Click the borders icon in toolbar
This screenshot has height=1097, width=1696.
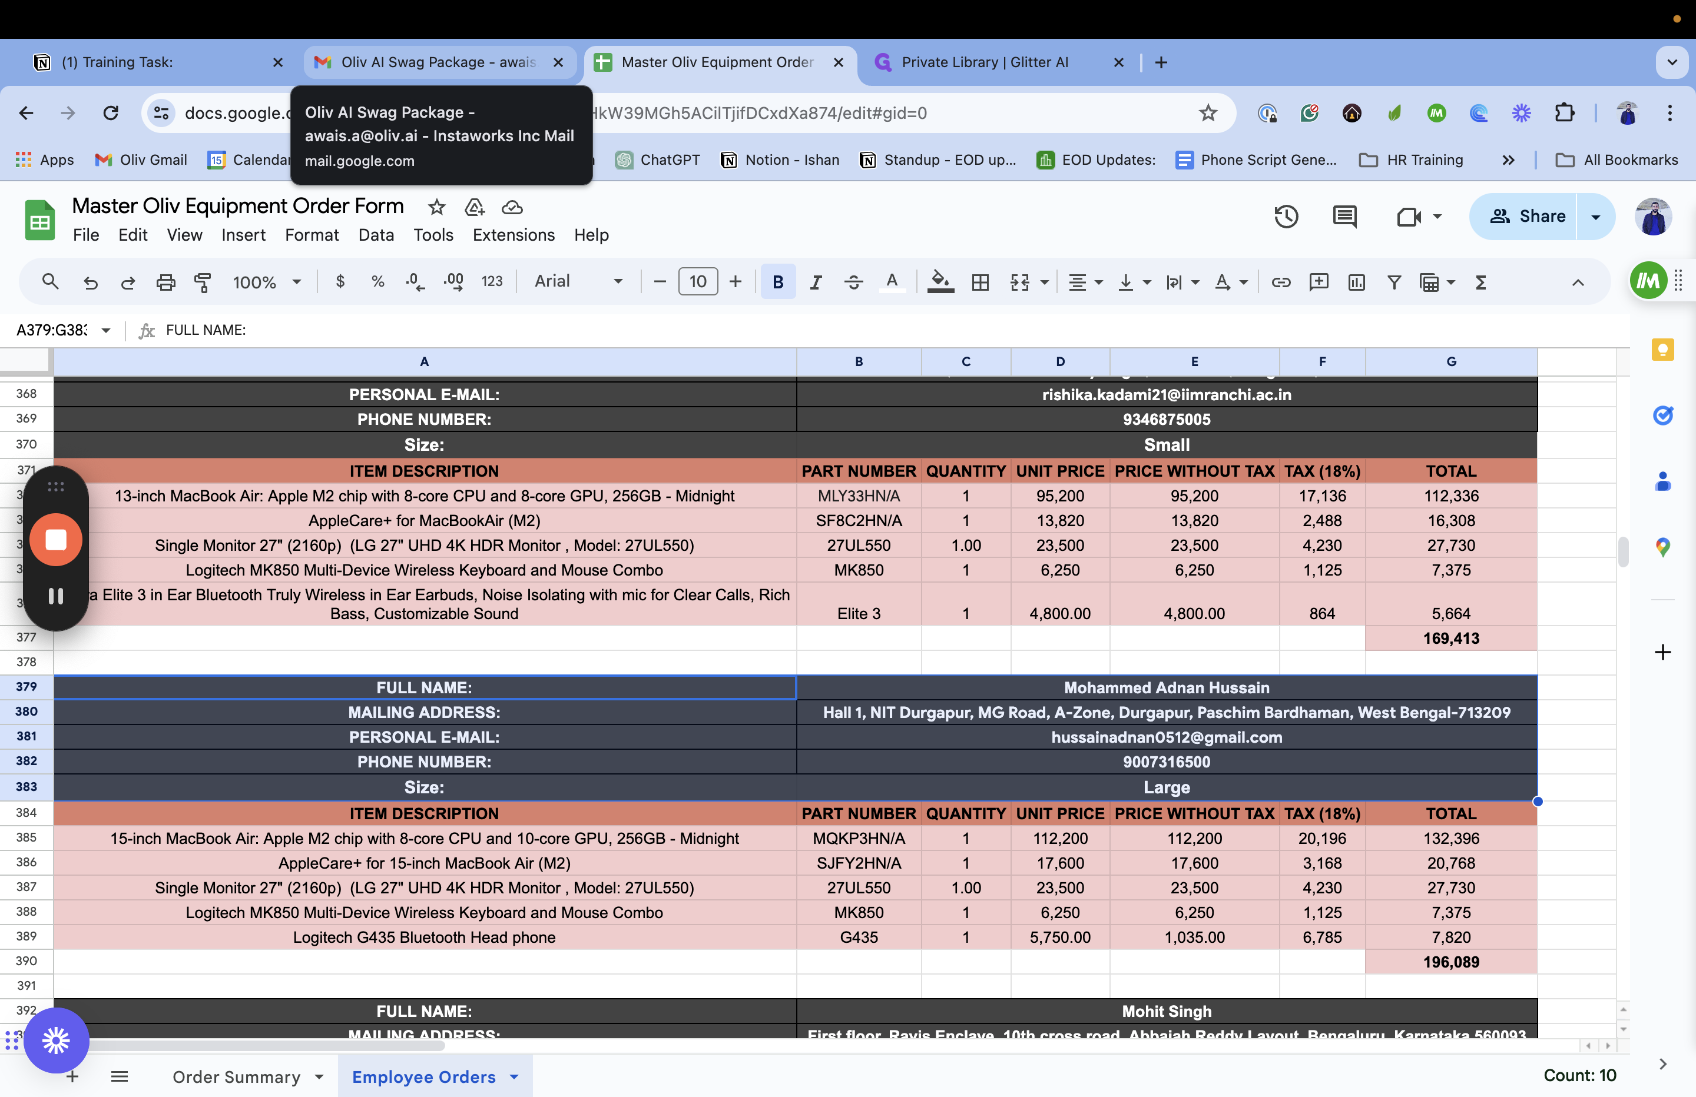tap(980, 282)
